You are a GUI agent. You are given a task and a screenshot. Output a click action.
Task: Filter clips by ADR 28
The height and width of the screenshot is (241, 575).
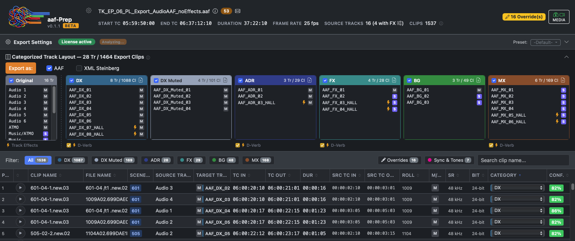tap(157, 160)
